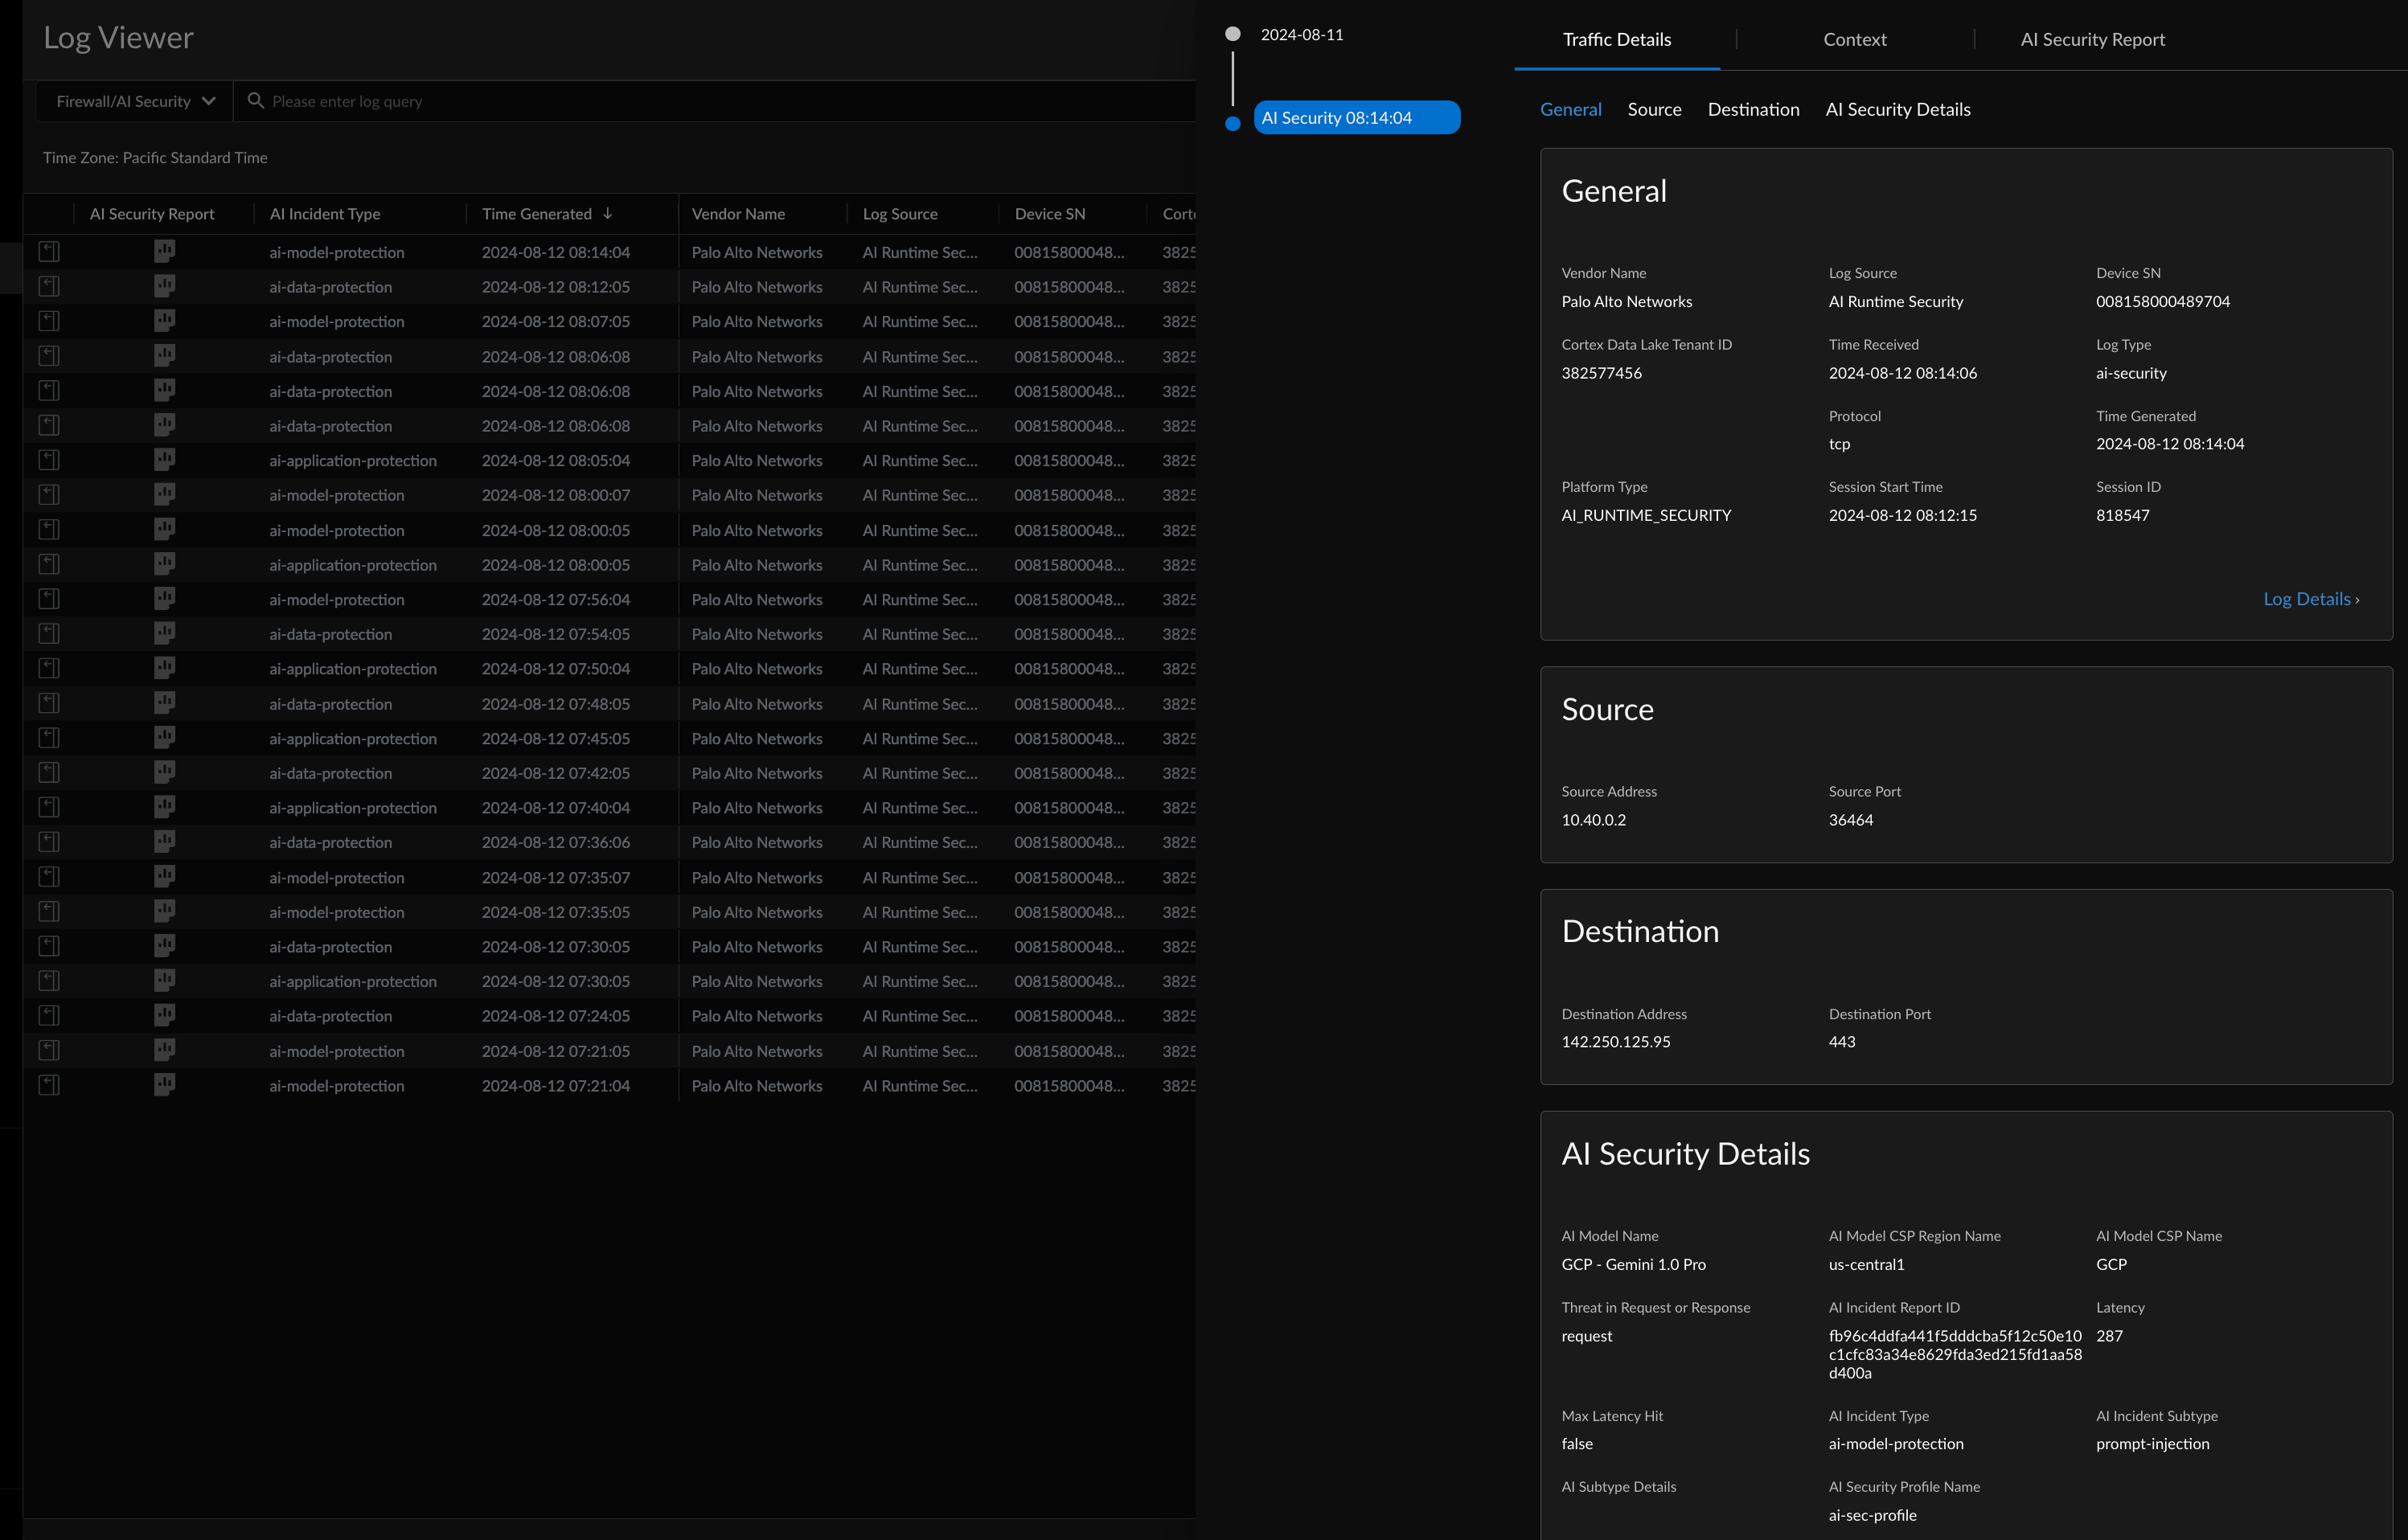Click the AI Security 08:14:04 timeline entry

click(x=1356, y=117)
